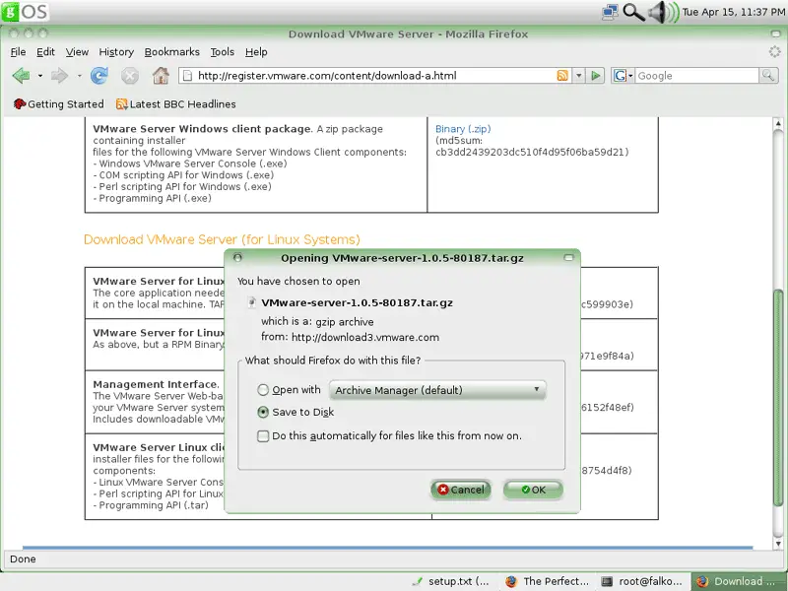Open Getting Started bookmark
The image size is (788, 591).
click(58, 104)
